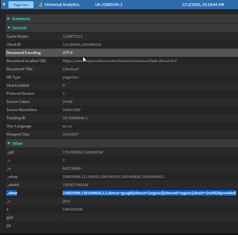Click the Viewport Size label
The image size is (238, 235).
[18, 134]
